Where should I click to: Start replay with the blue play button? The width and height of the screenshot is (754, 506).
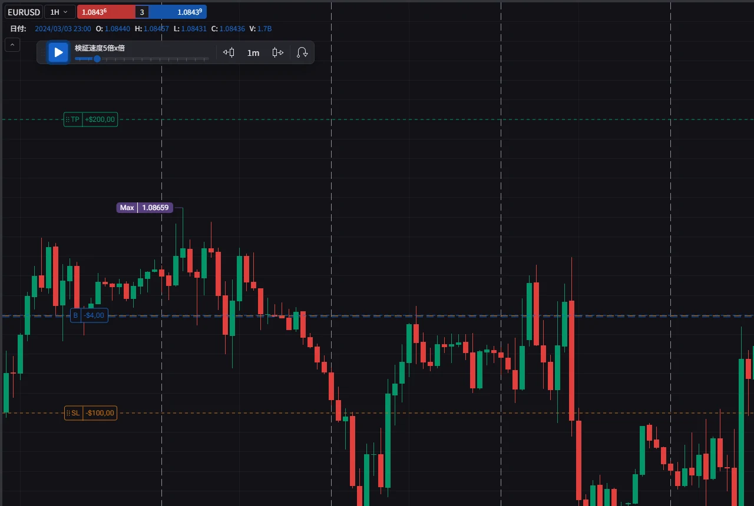point(58,52)
